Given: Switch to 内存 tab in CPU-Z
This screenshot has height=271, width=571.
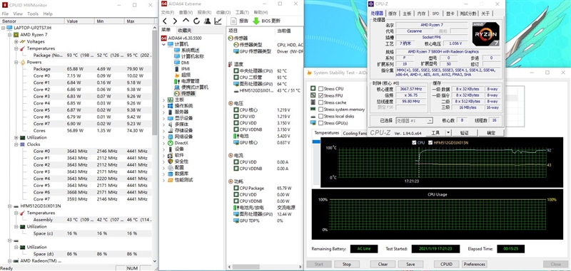Looking at the screenshot, I should click(x=421, y=14).
